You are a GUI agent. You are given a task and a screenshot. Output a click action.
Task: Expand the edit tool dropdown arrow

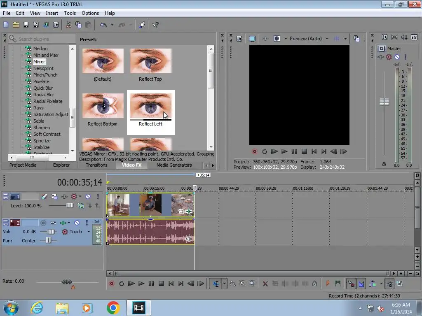coord(224,283)
